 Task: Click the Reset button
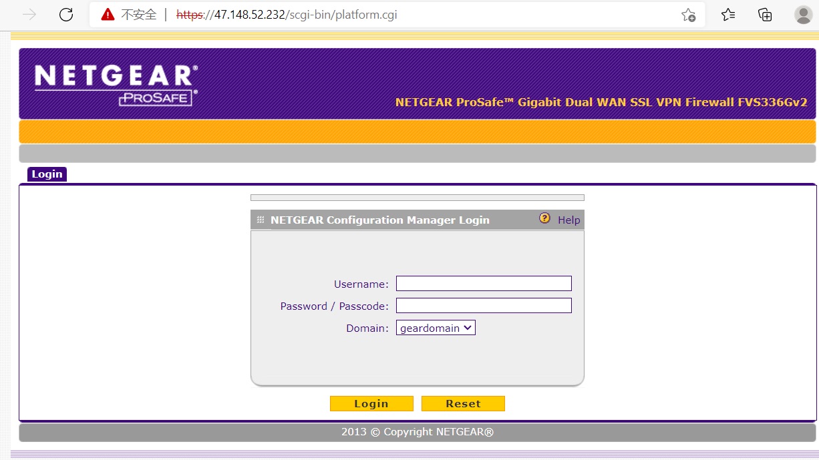pyautogui.click(x=463, y=403)
